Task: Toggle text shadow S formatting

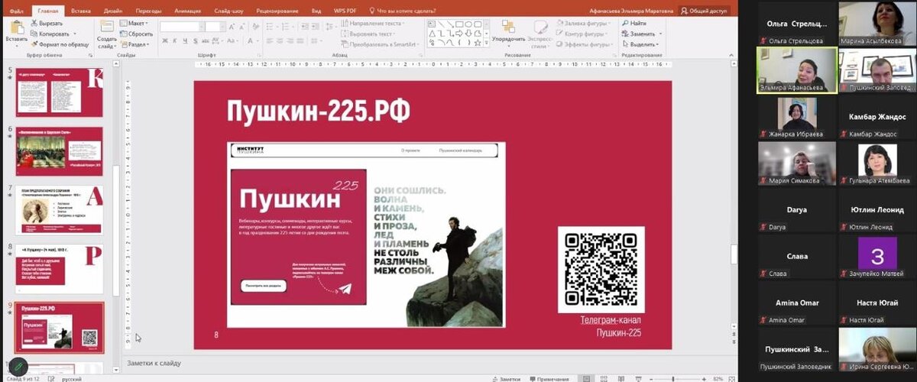Action: point(195,41)
